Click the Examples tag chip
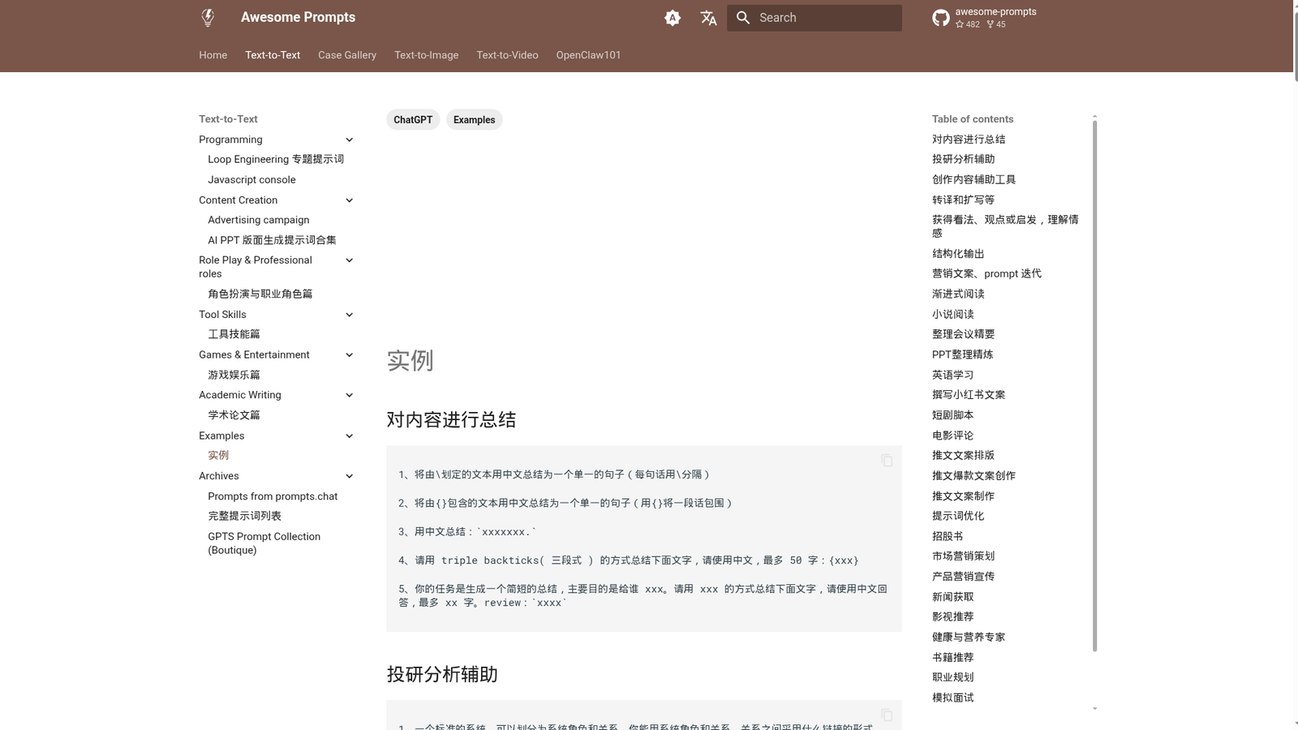 click(x=474, y=120)
